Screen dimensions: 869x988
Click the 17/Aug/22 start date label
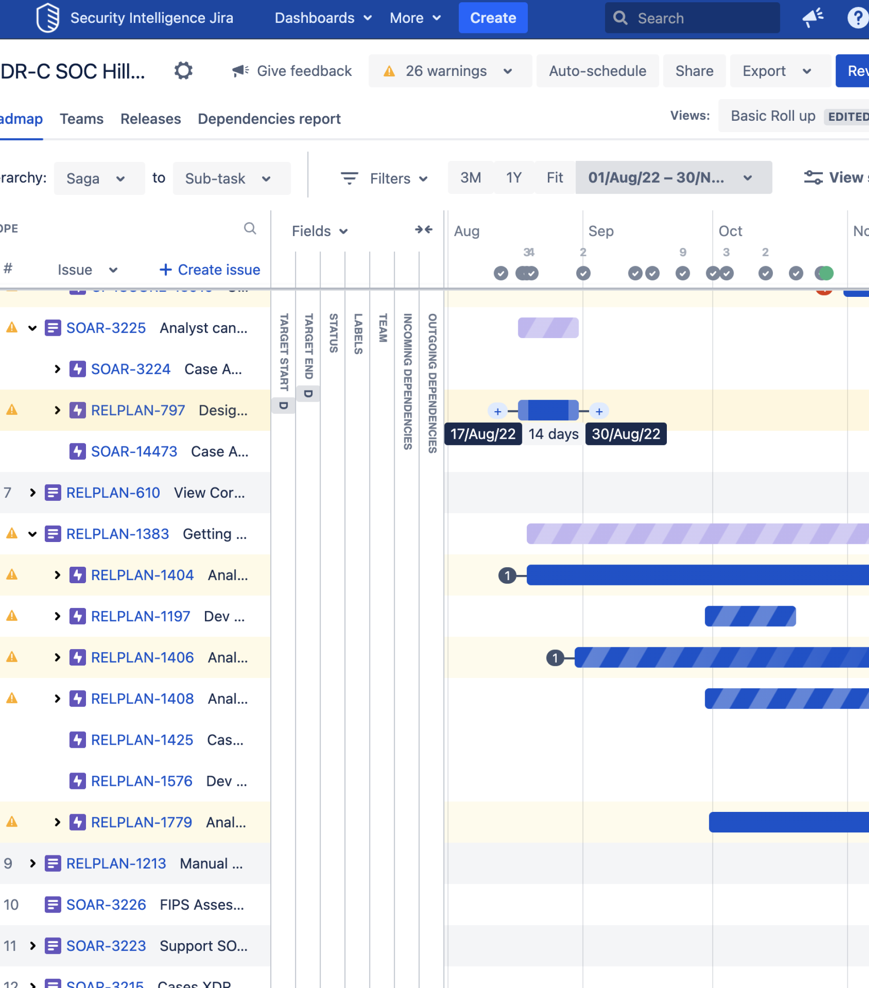tap(483, 434)
